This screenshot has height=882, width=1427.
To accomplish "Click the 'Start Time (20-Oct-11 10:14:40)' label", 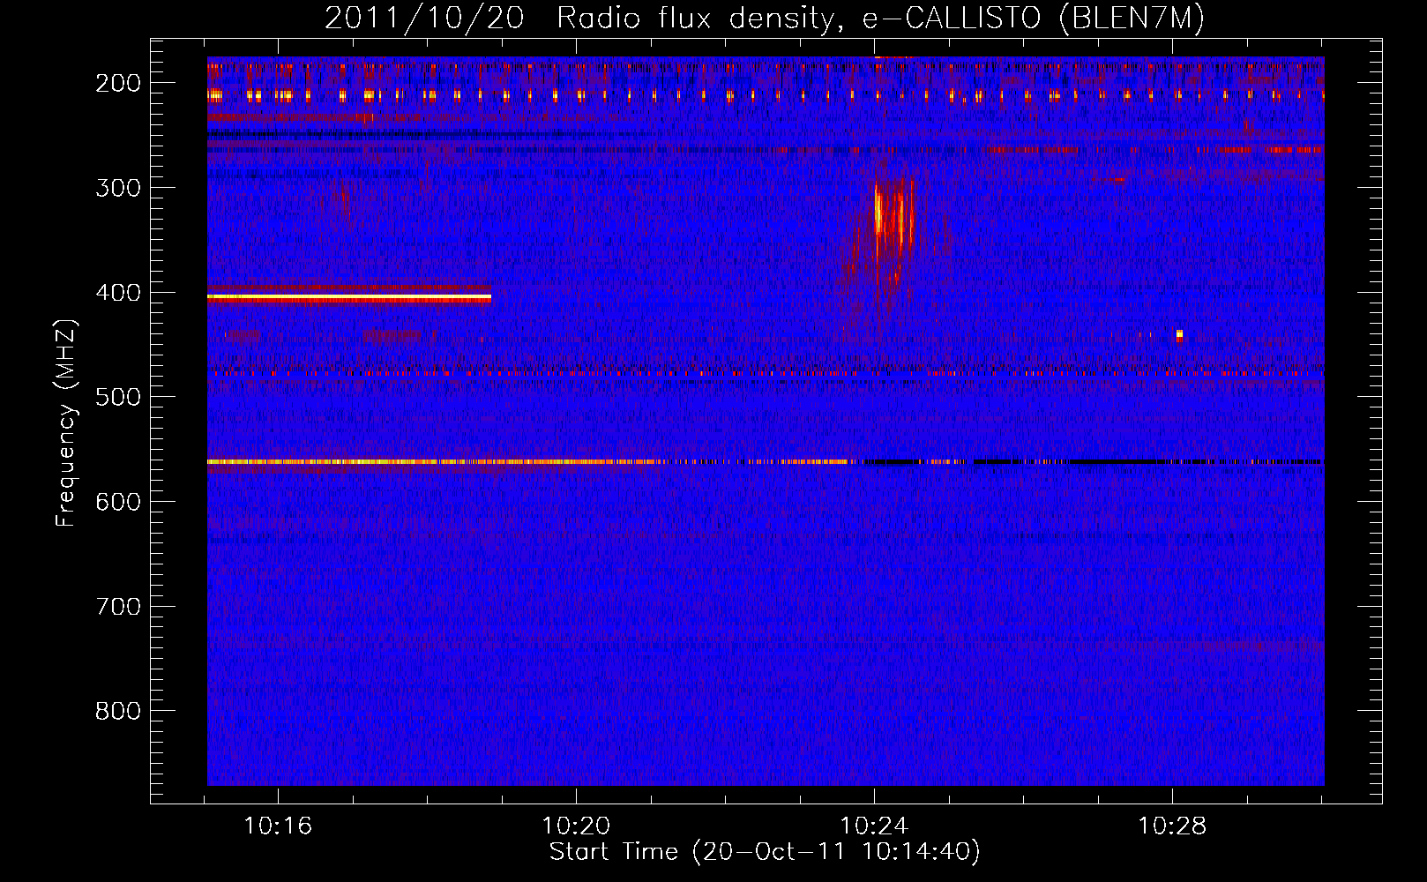I will click(765, 852).
